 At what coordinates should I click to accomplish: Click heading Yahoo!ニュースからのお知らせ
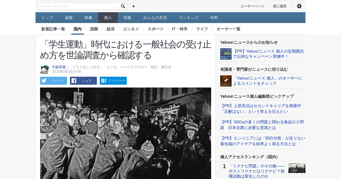point(249,42)
